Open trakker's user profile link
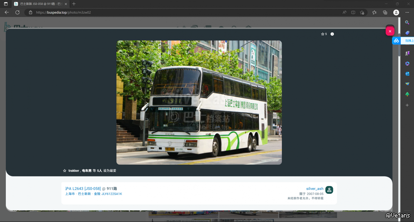The width and height of the screenshot is (414, 222). (x=74, y=171)
